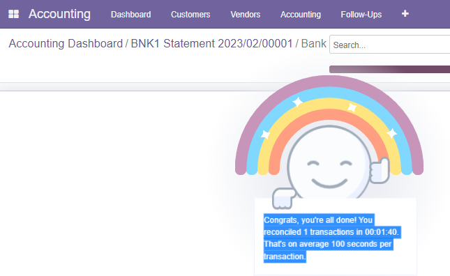Screen dimensions: 450x276
Task: Open the Dashboard menu
Action: click(131, 15)
